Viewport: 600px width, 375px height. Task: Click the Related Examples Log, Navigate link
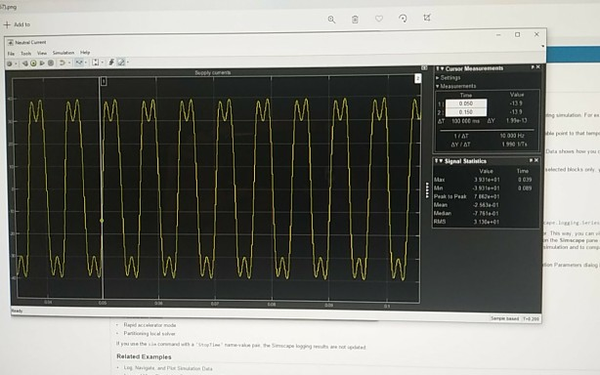(168, 368)
